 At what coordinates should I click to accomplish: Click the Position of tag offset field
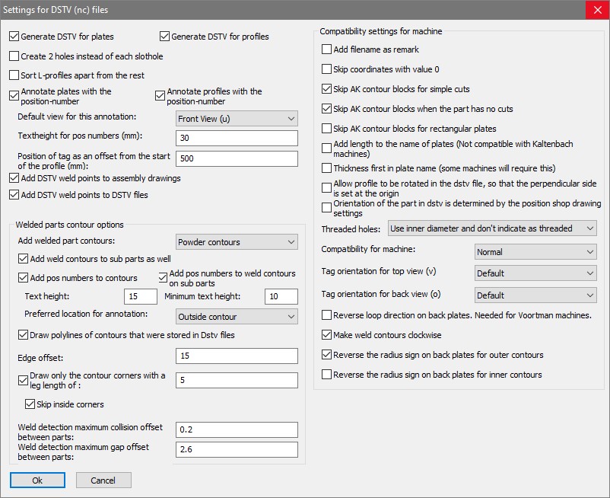[237, 158]
